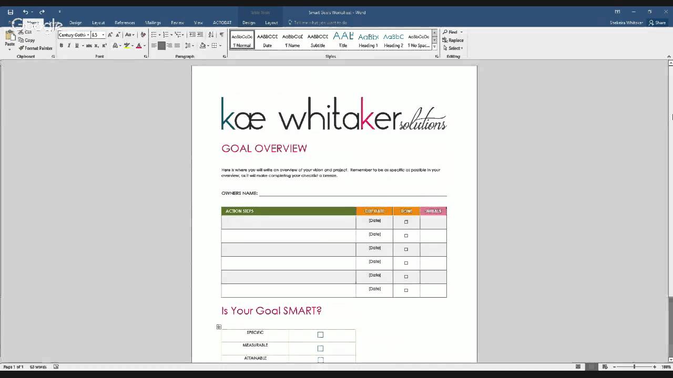Toggle Bold formatting
Viewport: 673px width, 378px height.
click(x=62, y=46)
